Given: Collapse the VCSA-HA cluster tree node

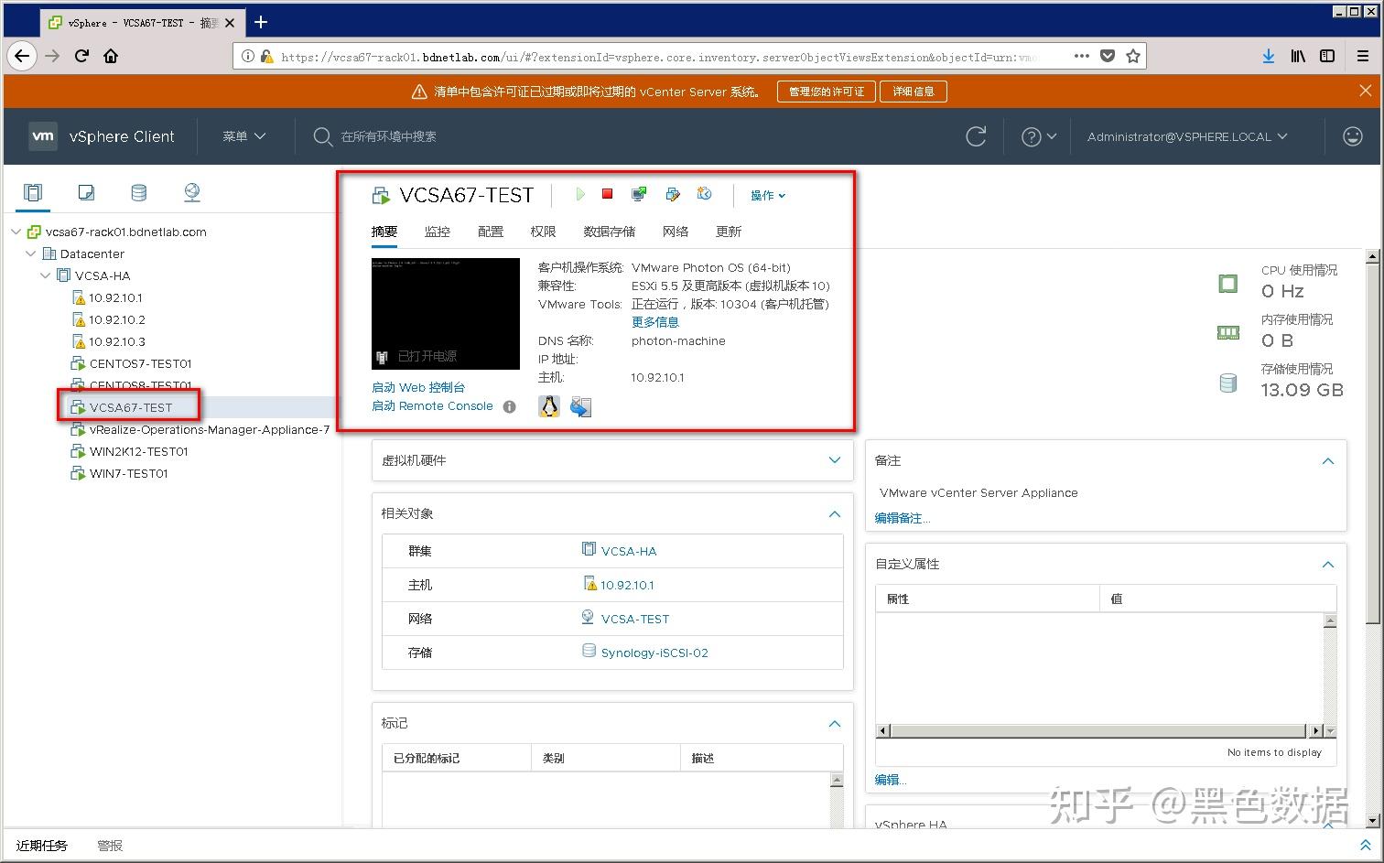Looking at the screenshot, I should point(46,275).
